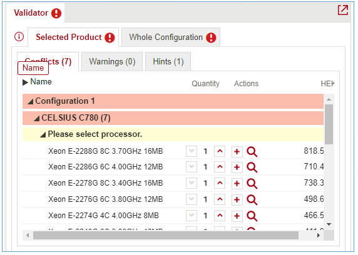Screen dimensions: 358x255
Task: Add Xeon E-2274G with plus icon
Action: pos(237,216)
